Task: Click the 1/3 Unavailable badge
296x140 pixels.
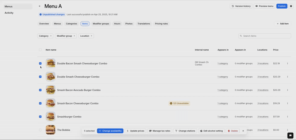Action: point(179,103)
